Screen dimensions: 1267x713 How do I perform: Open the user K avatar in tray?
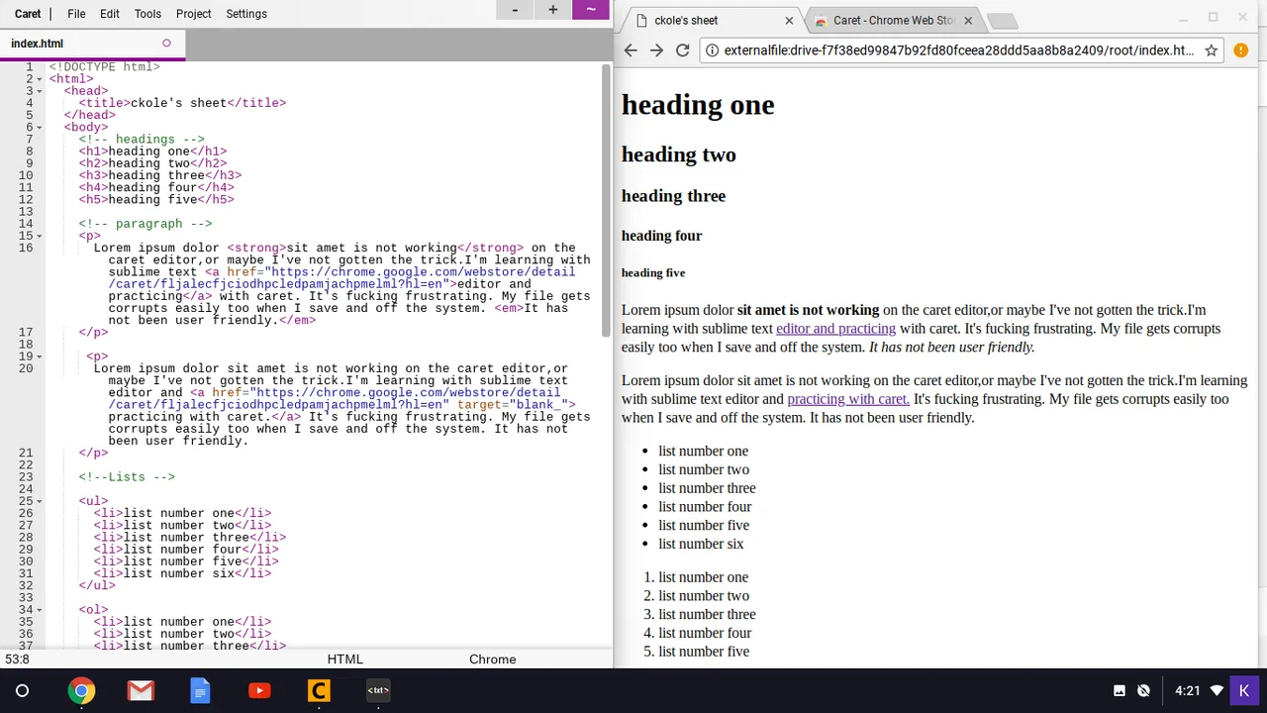point(1245,691)
